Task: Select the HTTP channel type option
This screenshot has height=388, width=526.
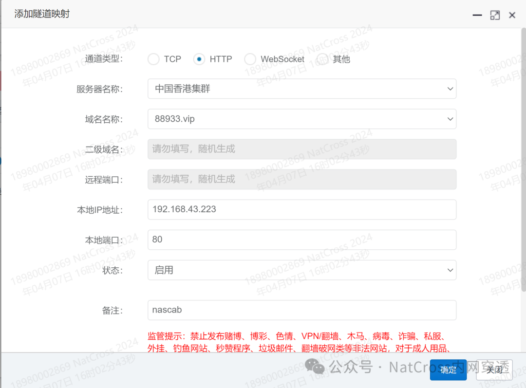Action: [199, 59]
